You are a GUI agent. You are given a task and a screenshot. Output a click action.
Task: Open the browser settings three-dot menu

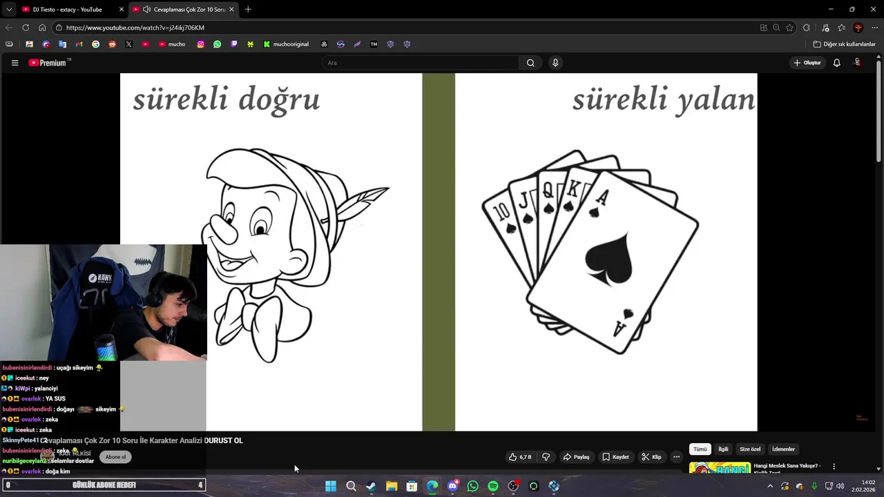[x=874, y=28]
